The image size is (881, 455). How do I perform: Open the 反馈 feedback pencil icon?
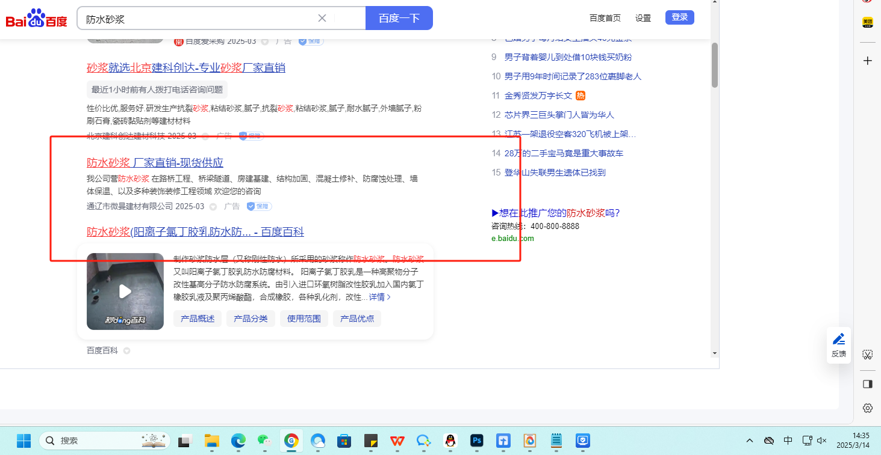click(838, 339)
